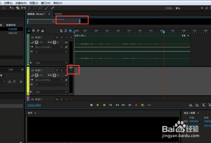Expand 轨道 1 automation lanes triangle
This screenshot has height=143, width=211.
31,63
